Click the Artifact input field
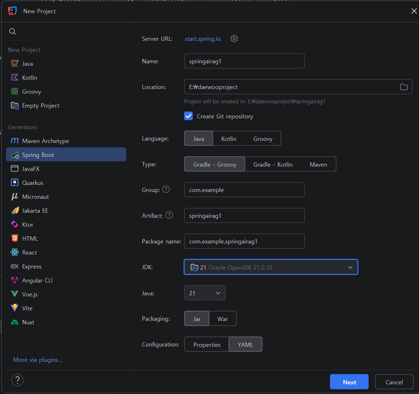Image resolution: width=419 pixels, height=394 pixels. coord(244,216)
